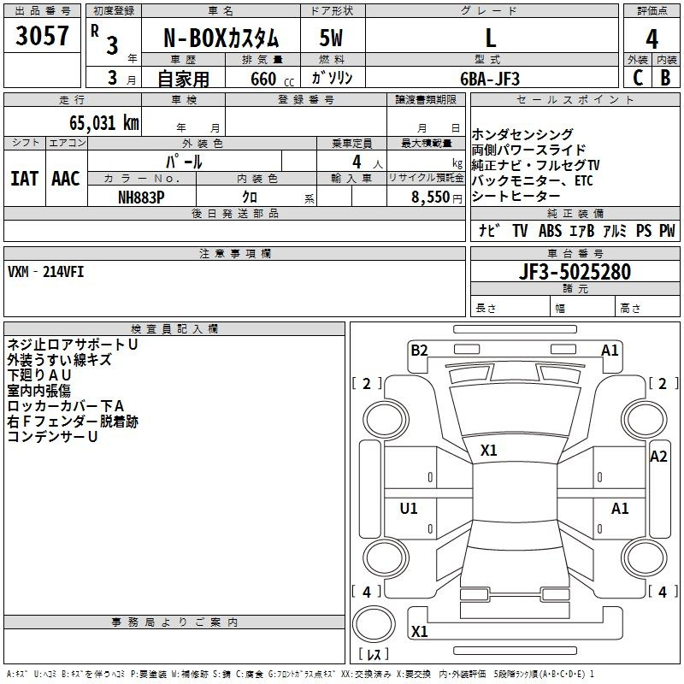684x684 pixels.
Task: Select the X1 mark beside the spare tire
Action: click(419, 632)
